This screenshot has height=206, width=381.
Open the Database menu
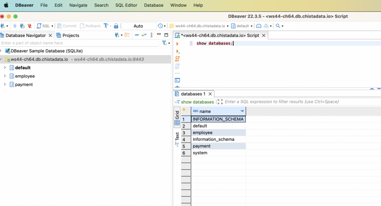coord(154,5)
